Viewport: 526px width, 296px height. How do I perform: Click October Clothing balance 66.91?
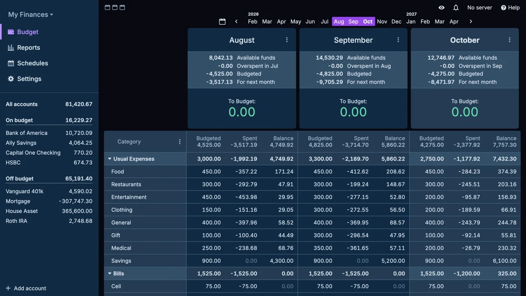pyautogui.click(x=509, y=210)
